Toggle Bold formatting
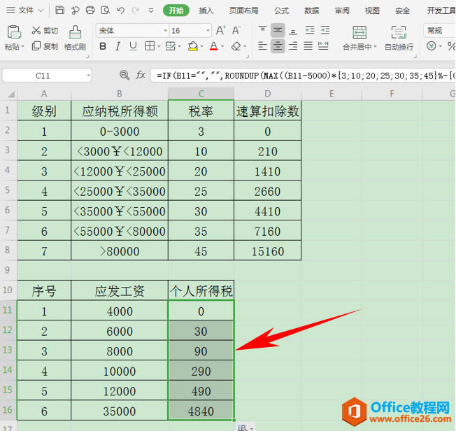Viewport: 456px width, 431px height. tap(103, 46)
